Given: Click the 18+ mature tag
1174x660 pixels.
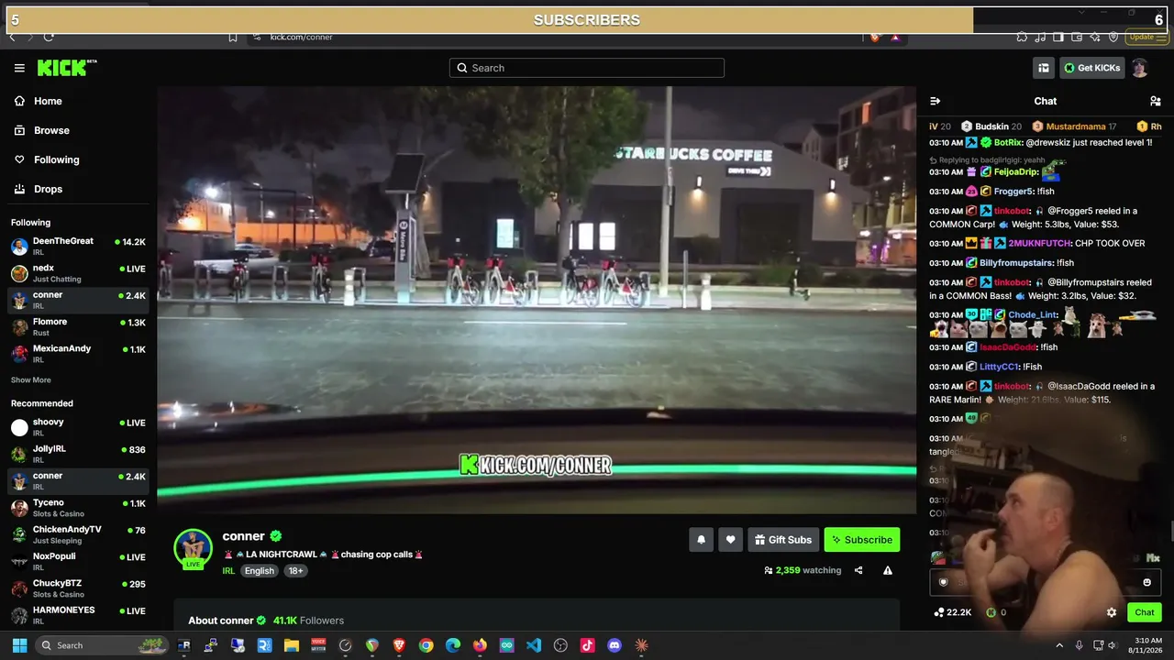Looking at the screenshot, I should [x=295, y=571].
